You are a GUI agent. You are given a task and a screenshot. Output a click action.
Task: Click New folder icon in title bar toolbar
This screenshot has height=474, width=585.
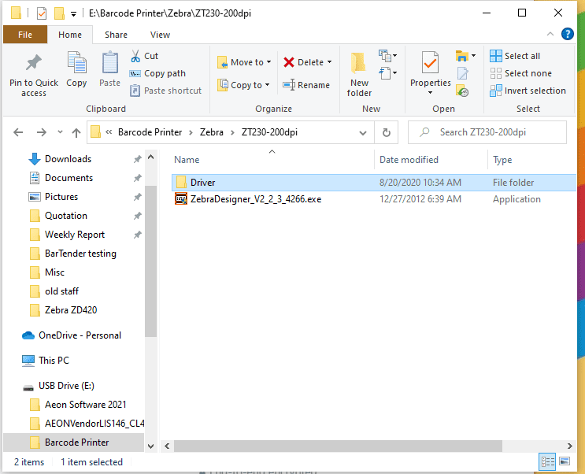coord(59,14)
